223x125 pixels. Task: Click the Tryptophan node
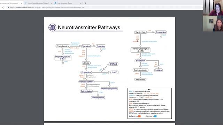140,32
